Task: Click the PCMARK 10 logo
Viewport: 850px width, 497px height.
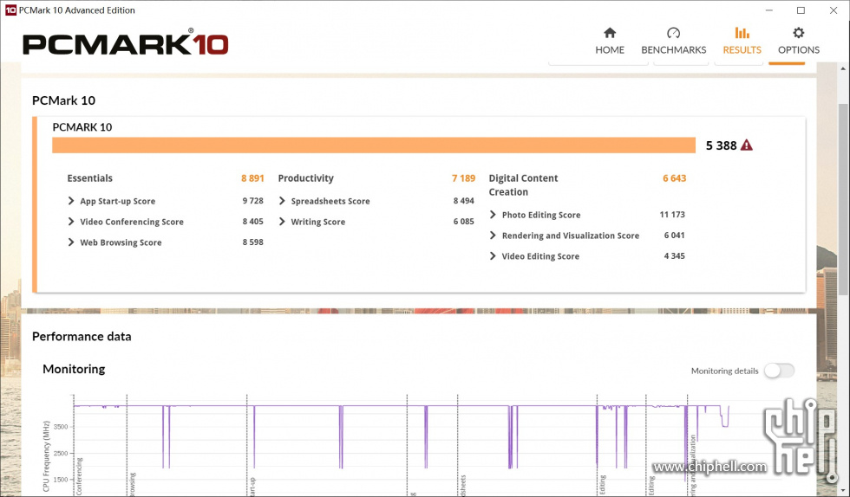Action: tap(125, 42)
